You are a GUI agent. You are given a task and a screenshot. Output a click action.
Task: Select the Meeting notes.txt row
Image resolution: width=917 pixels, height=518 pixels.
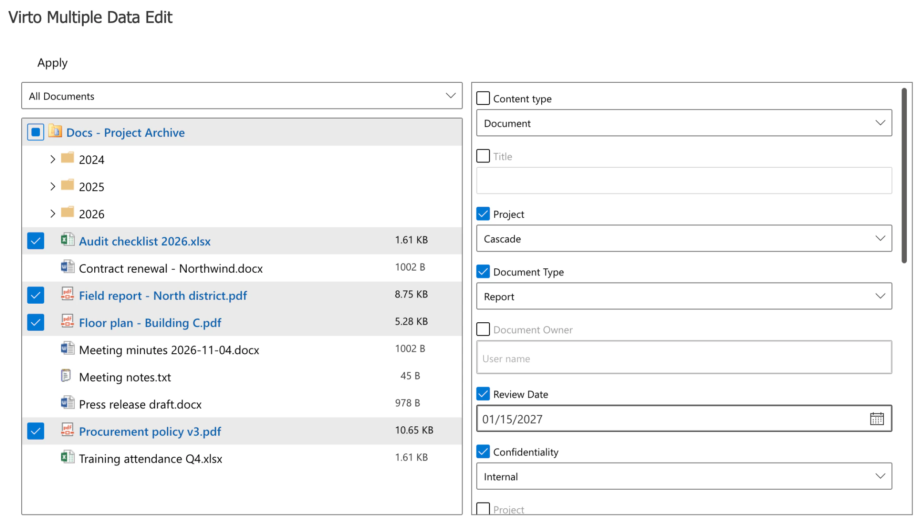tap(242, 377)
